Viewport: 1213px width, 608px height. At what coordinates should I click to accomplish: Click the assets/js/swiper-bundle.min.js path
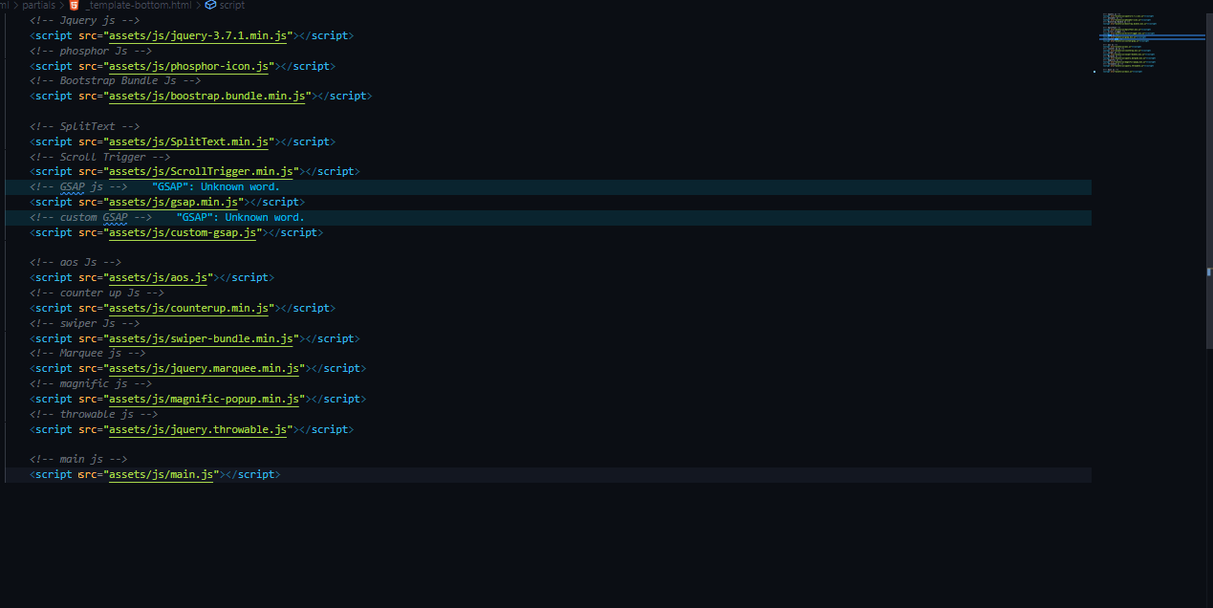(x=200, y=337)
